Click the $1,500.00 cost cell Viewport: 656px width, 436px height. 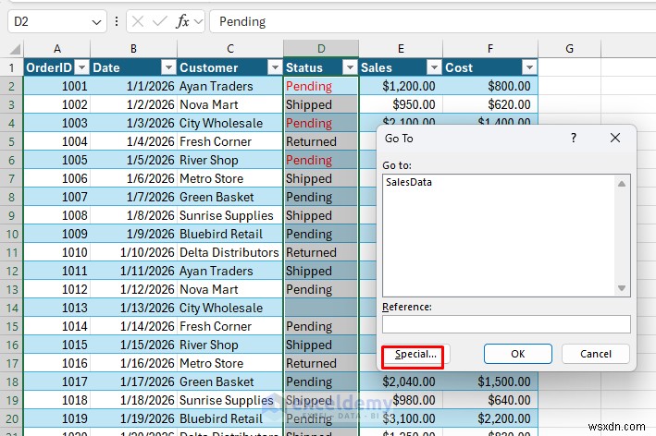[x=490, y=381]
